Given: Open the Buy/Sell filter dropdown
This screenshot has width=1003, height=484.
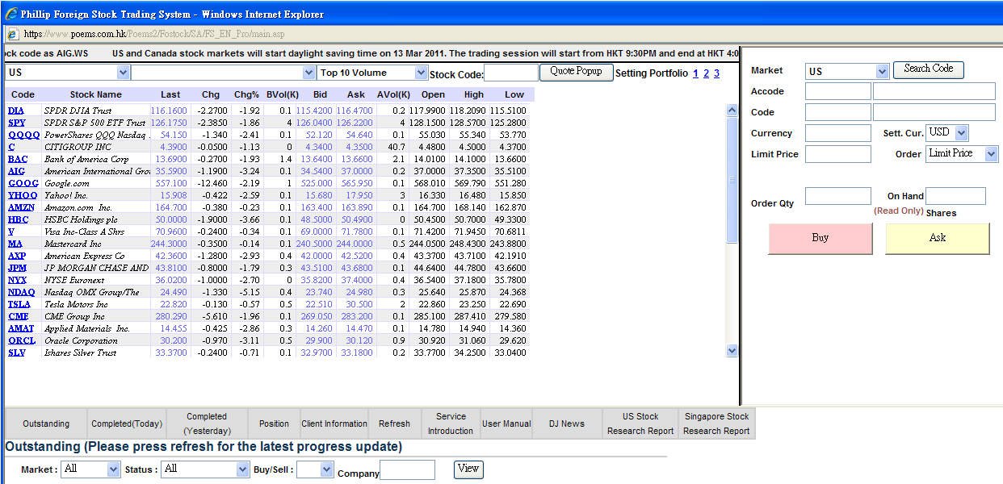Looking at the screenshot, I should pyautogui.click(x=326, y=469).
